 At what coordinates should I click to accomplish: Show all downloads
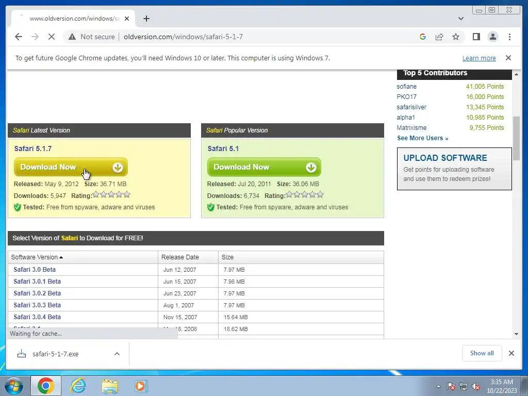pyautogui.click(x=482, y=353)
